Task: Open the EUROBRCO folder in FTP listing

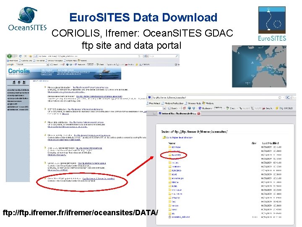Action: [x=177, y=171]
